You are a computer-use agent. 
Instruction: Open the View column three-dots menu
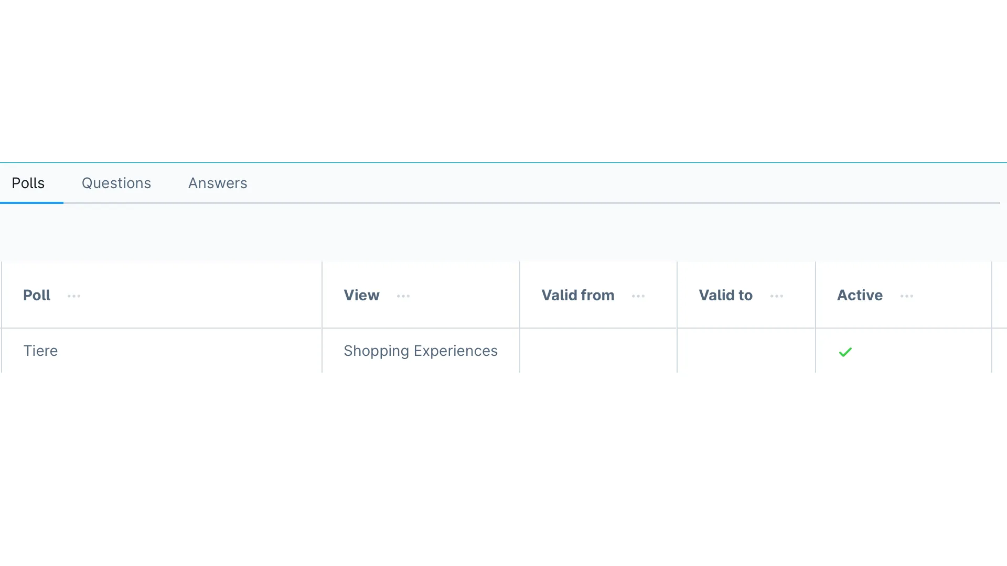[403, 296]
